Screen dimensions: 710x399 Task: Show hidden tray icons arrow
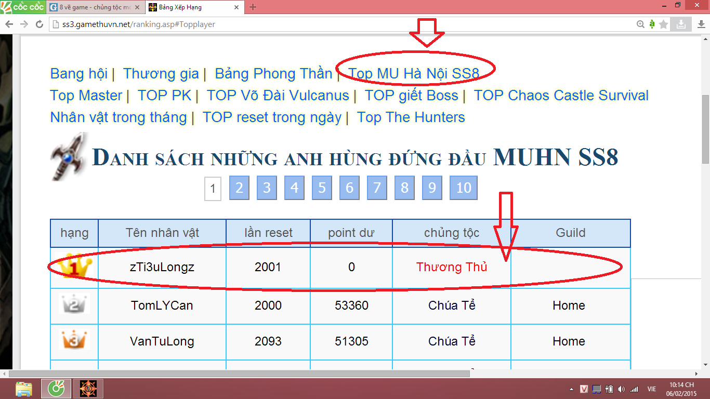point(572,389)
